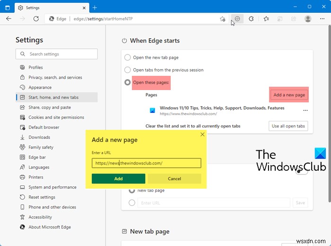Select the Enter URL radio button

pos(132,203)
